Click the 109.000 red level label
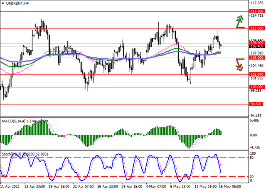Screen dimensions: 266x190 pos(257,43)
